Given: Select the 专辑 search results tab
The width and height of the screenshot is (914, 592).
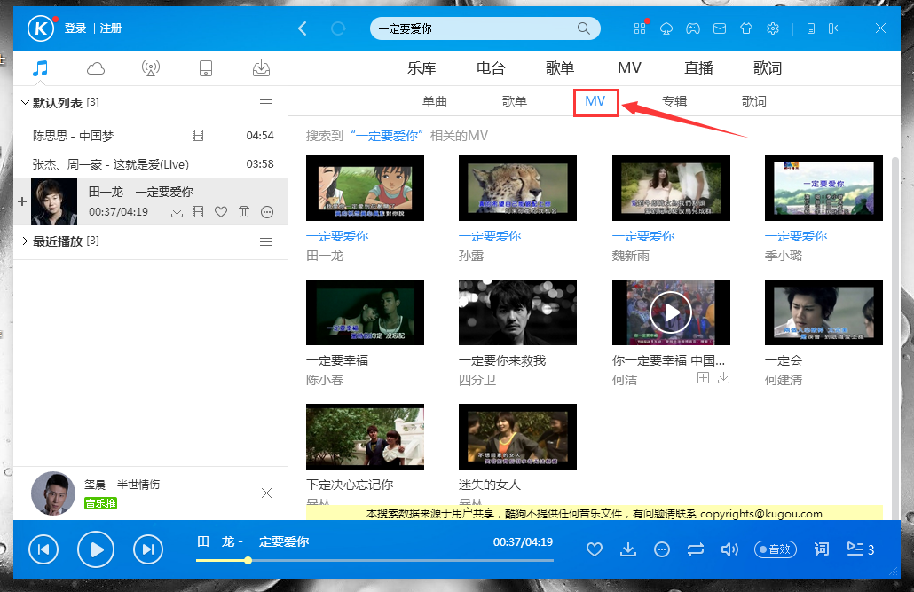Looking at the screenshot, I should [674, 101].
